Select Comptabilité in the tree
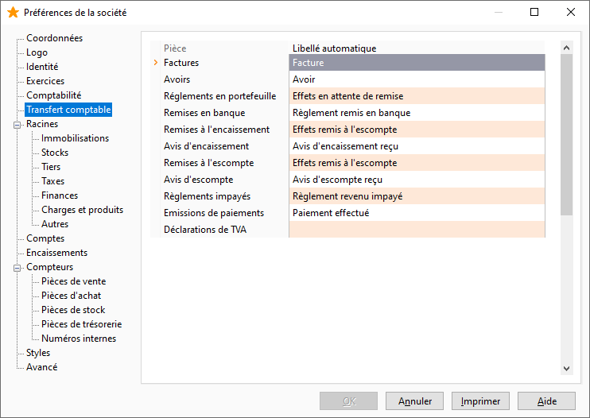The width and height of the screenshot is (590, 418). (x=53, y=95)
